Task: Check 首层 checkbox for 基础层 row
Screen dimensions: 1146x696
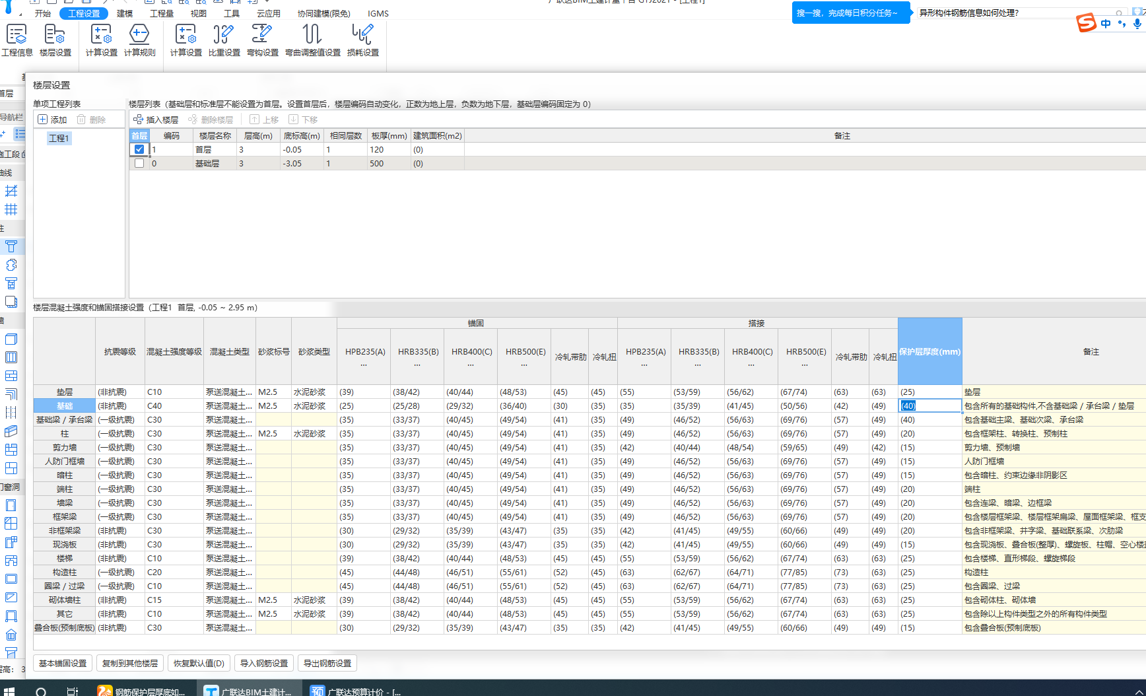Action: click(x=139, y=163)
